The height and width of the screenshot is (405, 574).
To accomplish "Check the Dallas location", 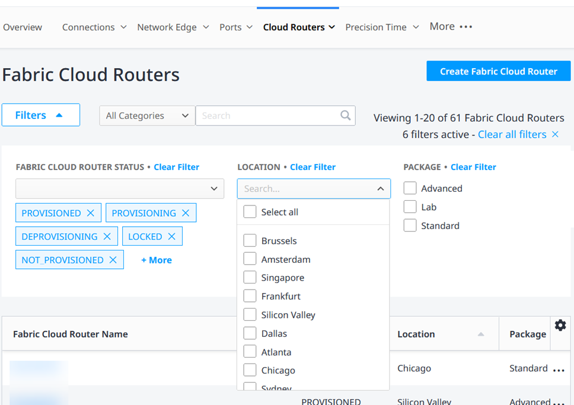I will coord(250,333).
